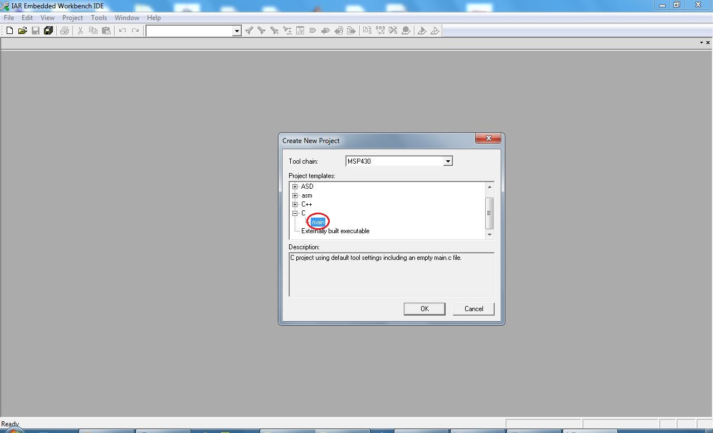Select the main template under C
The width and height of the screenshot is (713, 433).
pyautogui.click(x=318, y=222)
